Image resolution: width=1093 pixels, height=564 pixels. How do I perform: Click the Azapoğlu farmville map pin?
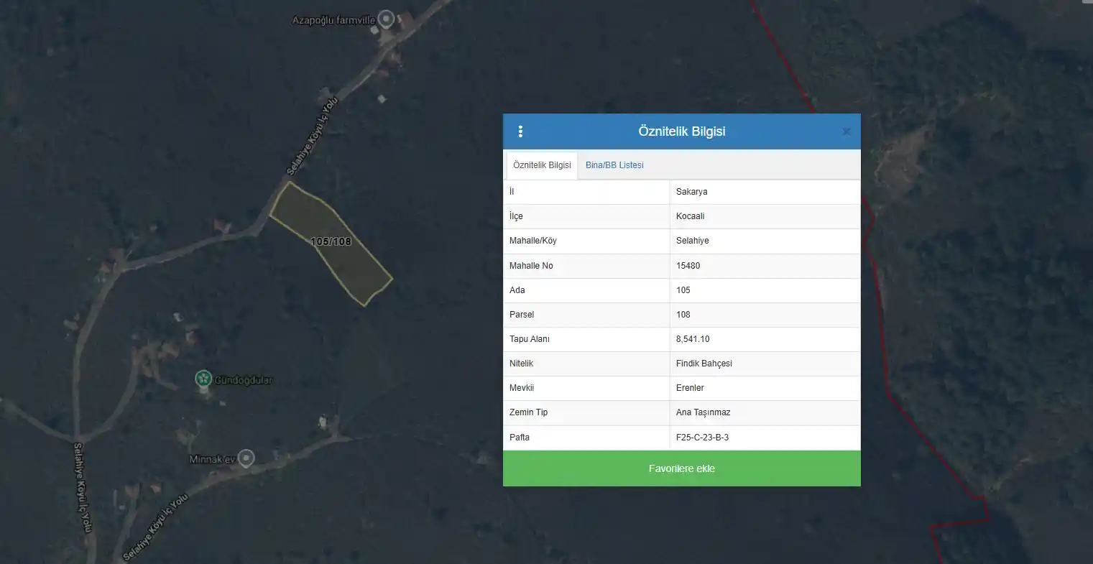tap(387, 19)
